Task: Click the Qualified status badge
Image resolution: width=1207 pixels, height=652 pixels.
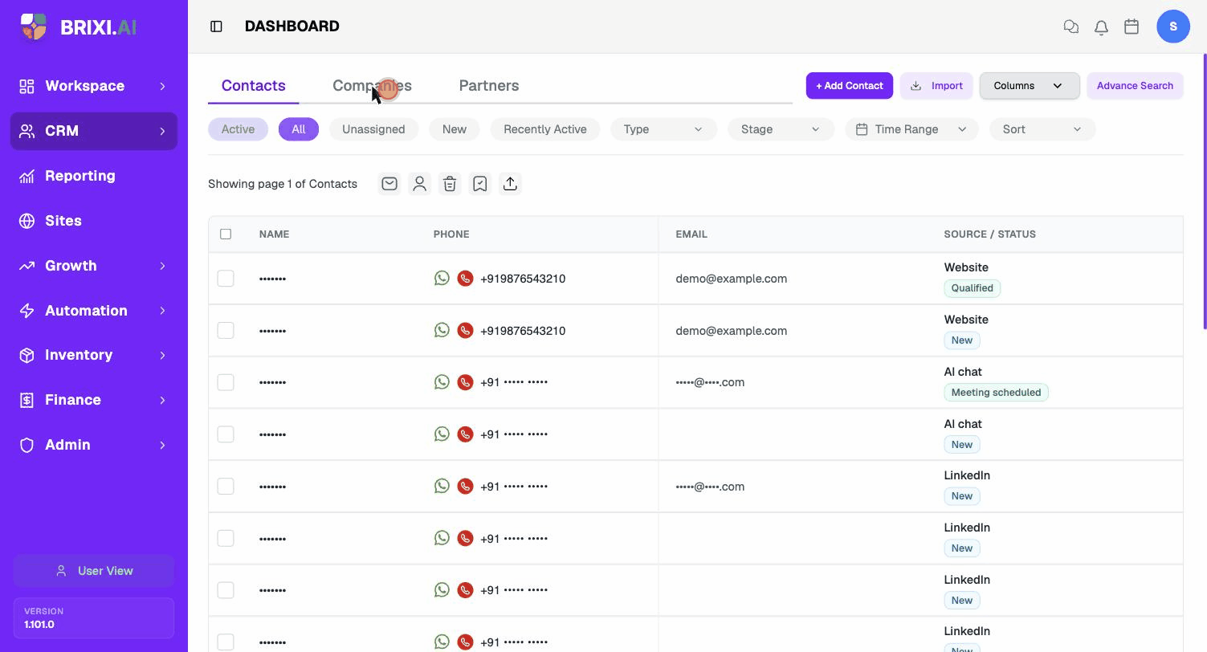Action: 973,288
